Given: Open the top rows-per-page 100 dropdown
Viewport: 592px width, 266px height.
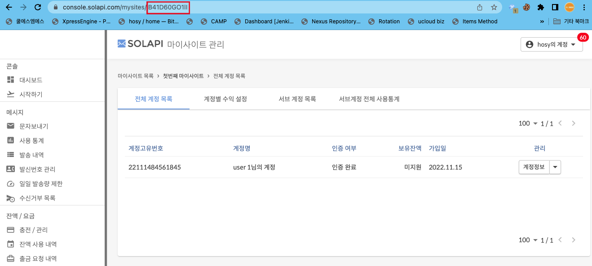Looking at the screenshot, I should coord(528,123).
